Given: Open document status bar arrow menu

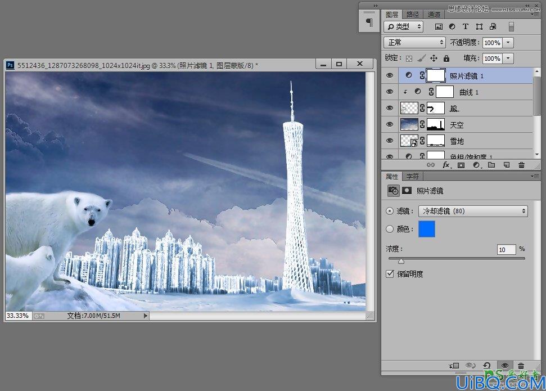Looking at the screenshot, I should (x=146, y=316).
